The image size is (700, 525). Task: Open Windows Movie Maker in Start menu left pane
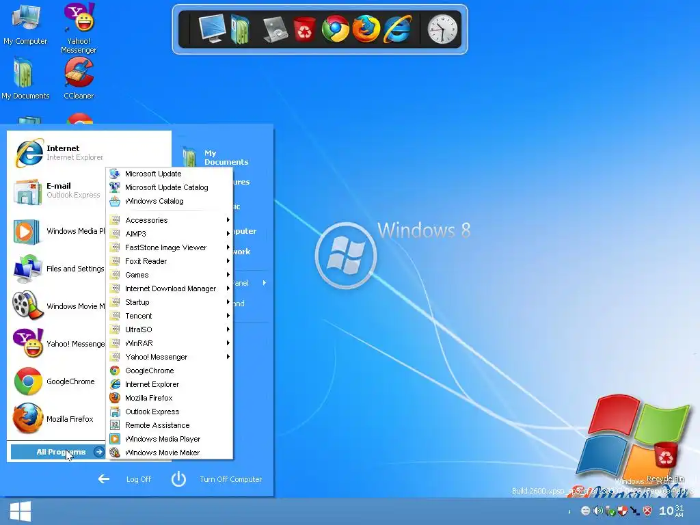coord(58,306)
